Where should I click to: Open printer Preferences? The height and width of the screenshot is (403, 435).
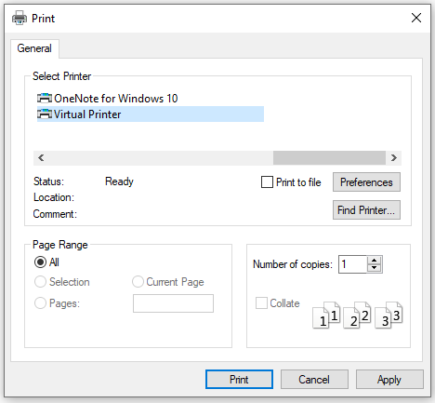366,182
